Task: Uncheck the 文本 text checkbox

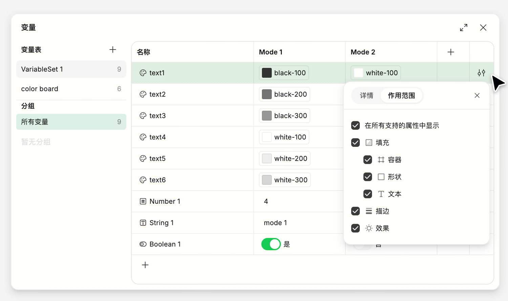Action: coord(367,194)
